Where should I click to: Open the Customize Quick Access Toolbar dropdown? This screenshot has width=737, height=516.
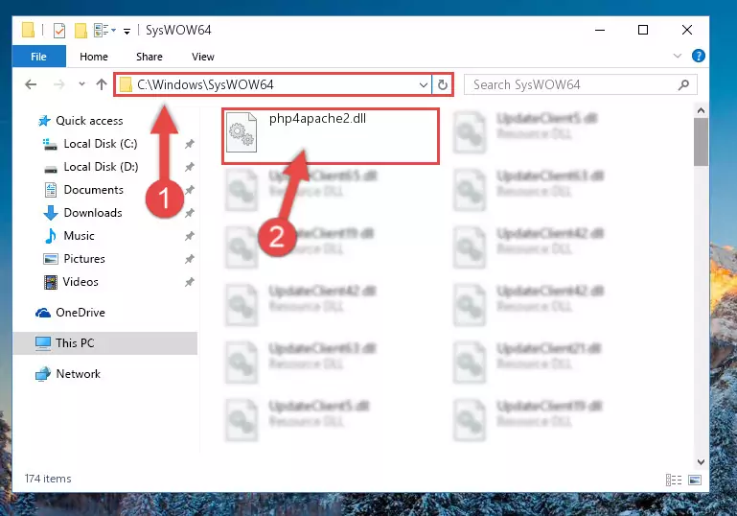coord(127,31)
